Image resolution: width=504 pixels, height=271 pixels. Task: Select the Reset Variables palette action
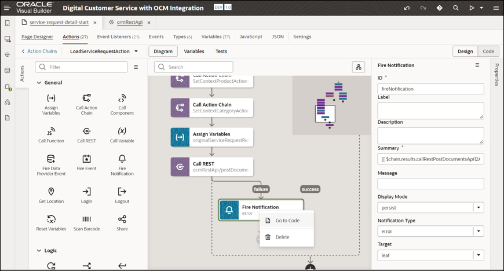coord(51,223)
